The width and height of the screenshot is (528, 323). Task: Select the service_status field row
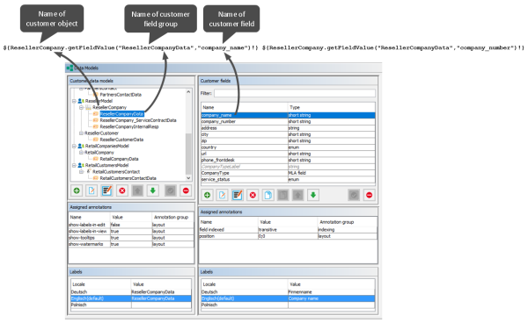tap(288, 179)
